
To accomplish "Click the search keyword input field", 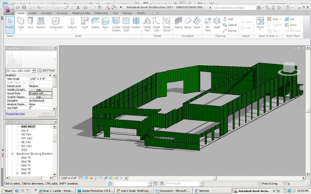I will (x=234, y=8).
